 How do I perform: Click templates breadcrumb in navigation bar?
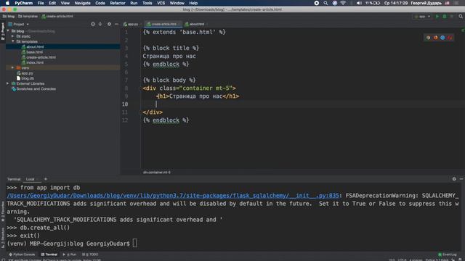[x=28, y=17]
